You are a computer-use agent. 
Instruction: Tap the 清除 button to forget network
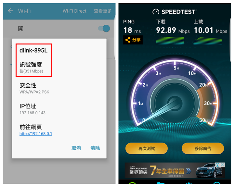[x=95, y=148]
